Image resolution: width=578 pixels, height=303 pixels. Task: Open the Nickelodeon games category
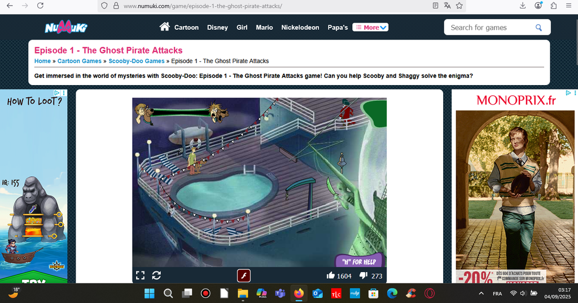pos(300,28)
